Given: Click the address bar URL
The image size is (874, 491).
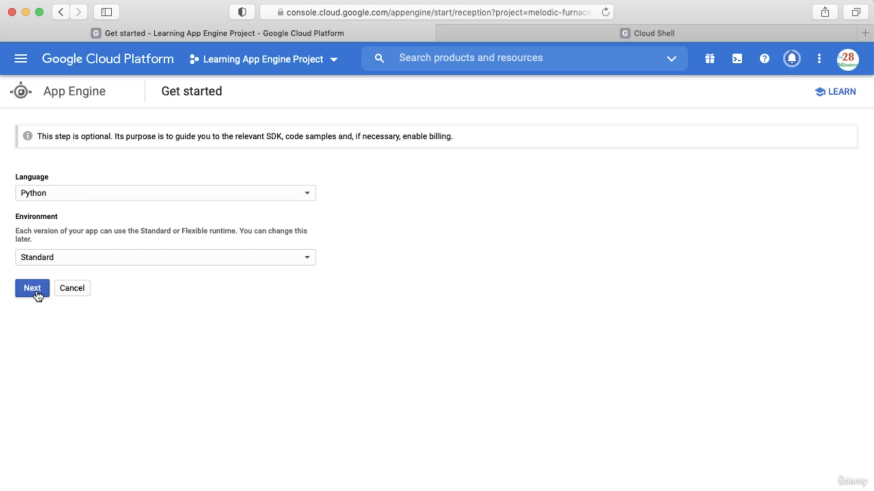Looking at the screenshot, I should [x=439, y=12].
